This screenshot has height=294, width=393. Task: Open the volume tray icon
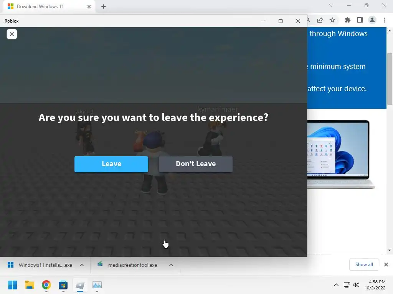pos(356,285)
